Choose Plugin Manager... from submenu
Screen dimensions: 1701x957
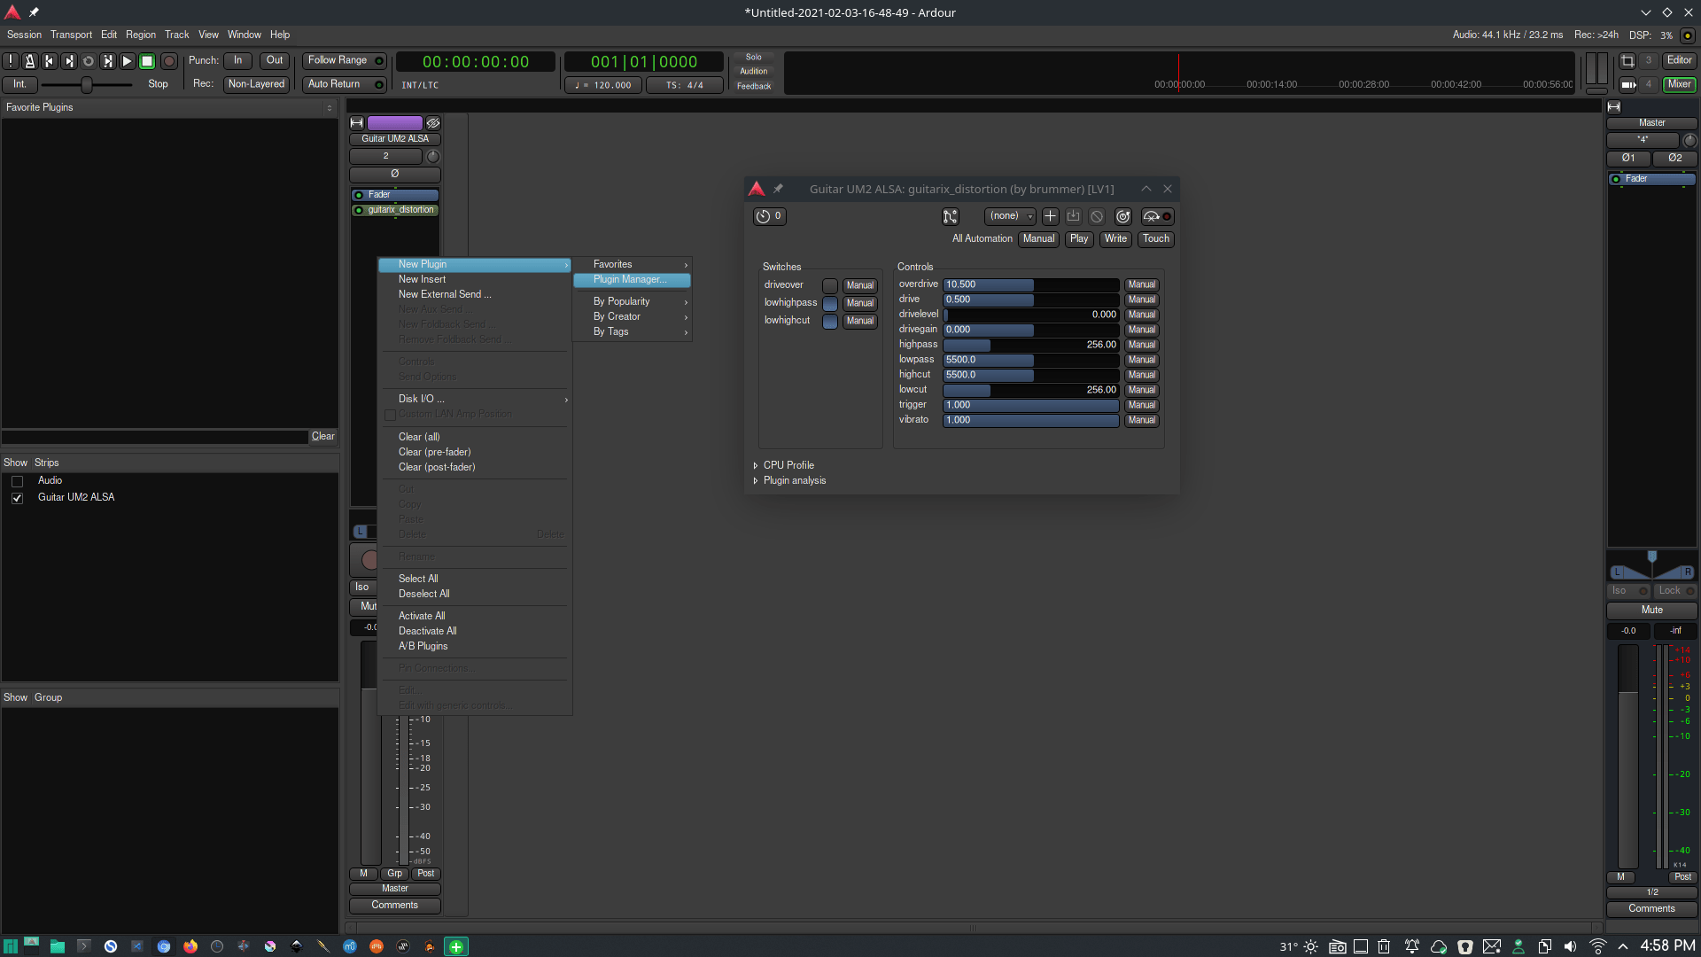click(630, 280)
